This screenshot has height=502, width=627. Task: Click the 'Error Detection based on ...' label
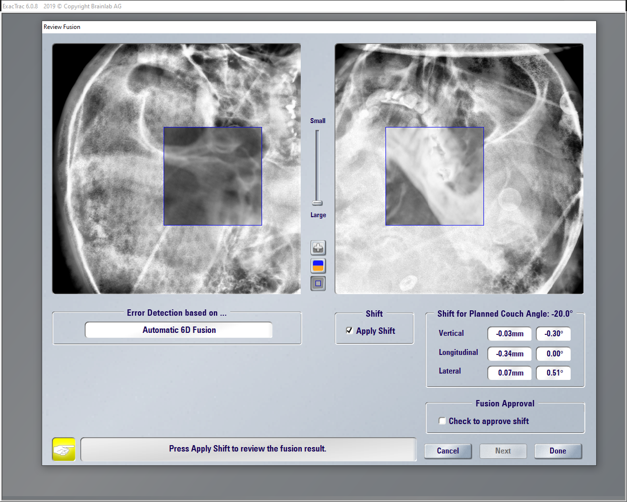point(177,313)
